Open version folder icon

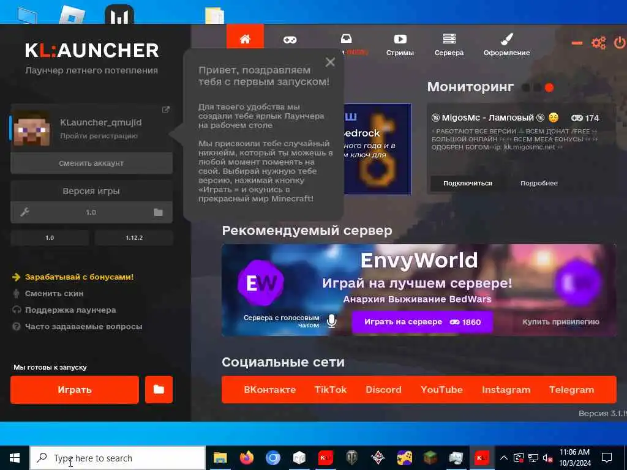coord(159,212)
